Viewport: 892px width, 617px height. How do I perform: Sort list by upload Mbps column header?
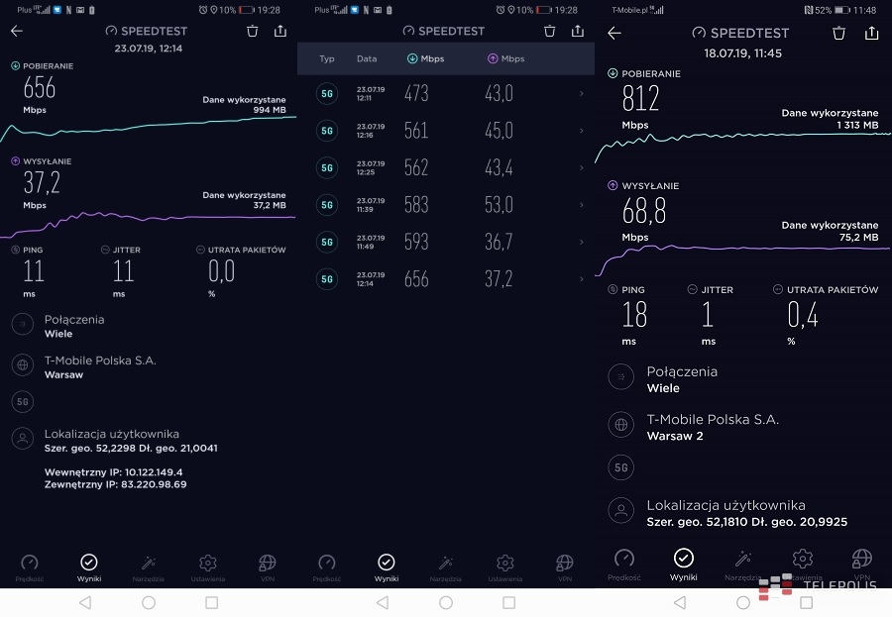505,59
